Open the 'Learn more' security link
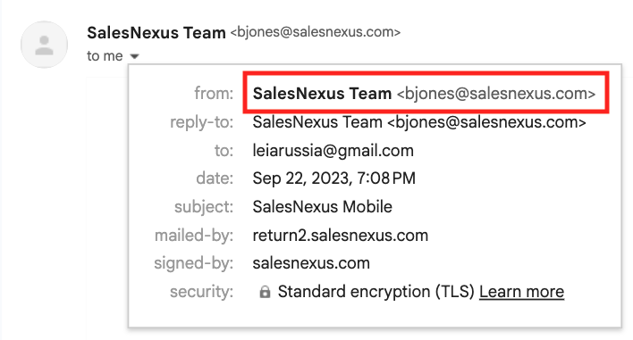633x340 pixels. pyautogui.click(x=521, y=292)
